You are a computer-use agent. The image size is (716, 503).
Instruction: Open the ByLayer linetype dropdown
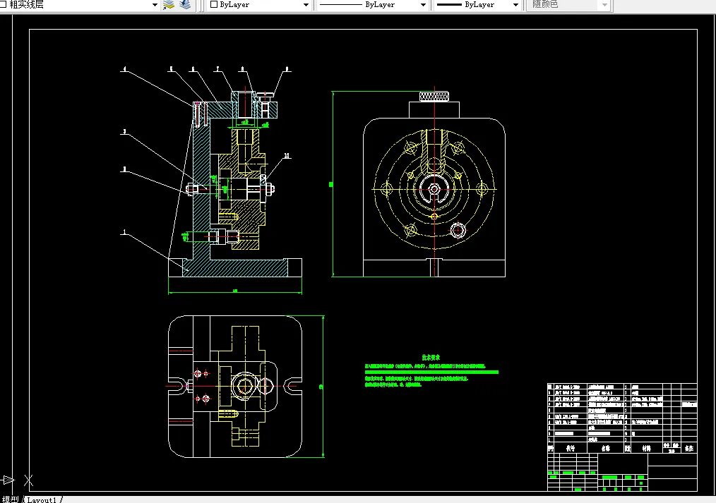pos(423,5)
